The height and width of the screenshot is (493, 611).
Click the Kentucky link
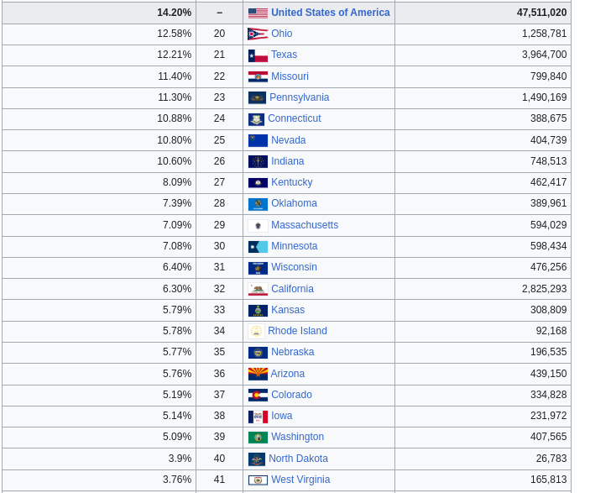[x=292, y=182]
